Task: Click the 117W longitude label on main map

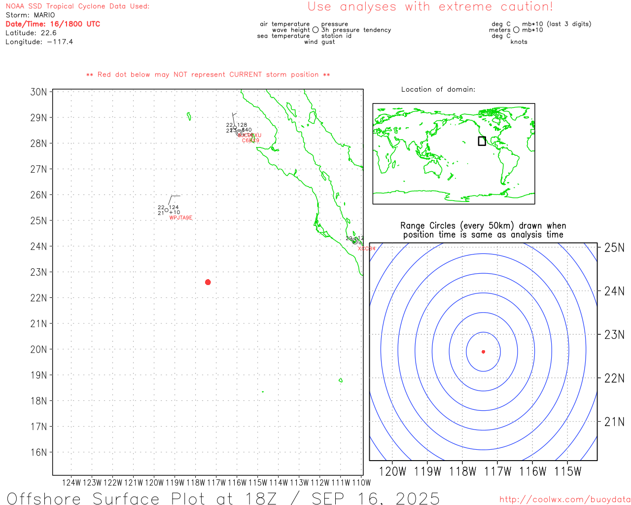Action: pyautogui.click(x=216, y=482)
